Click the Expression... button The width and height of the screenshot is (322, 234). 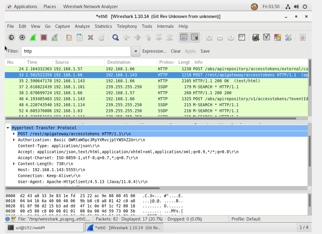[154, 51]
